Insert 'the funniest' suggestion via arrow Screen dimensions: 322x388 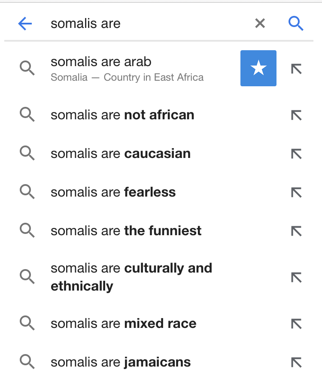pyautogui.click(x=296, y=231)
